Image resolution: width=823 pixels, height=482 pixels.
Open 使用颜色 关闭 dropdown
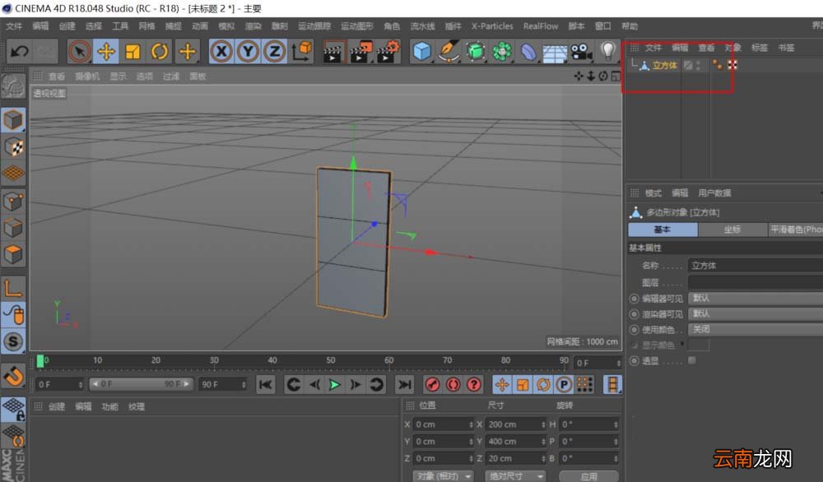click(x=756, y=329)
